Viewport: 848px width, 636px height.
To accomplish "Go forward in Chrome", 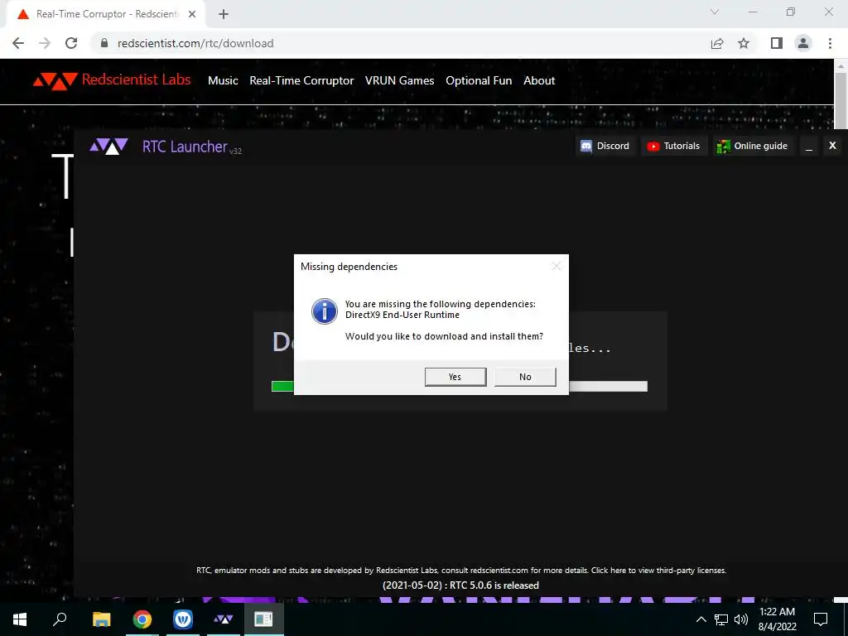I will [45, 43].
